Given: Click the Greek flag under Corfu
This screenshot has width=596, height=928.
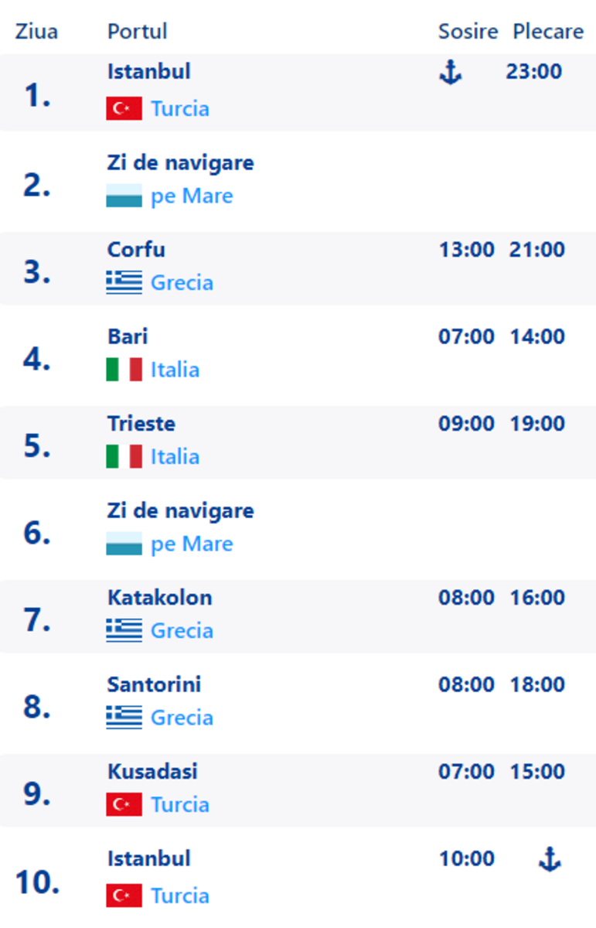Looking at the screenshot, I should pos(124,282).
